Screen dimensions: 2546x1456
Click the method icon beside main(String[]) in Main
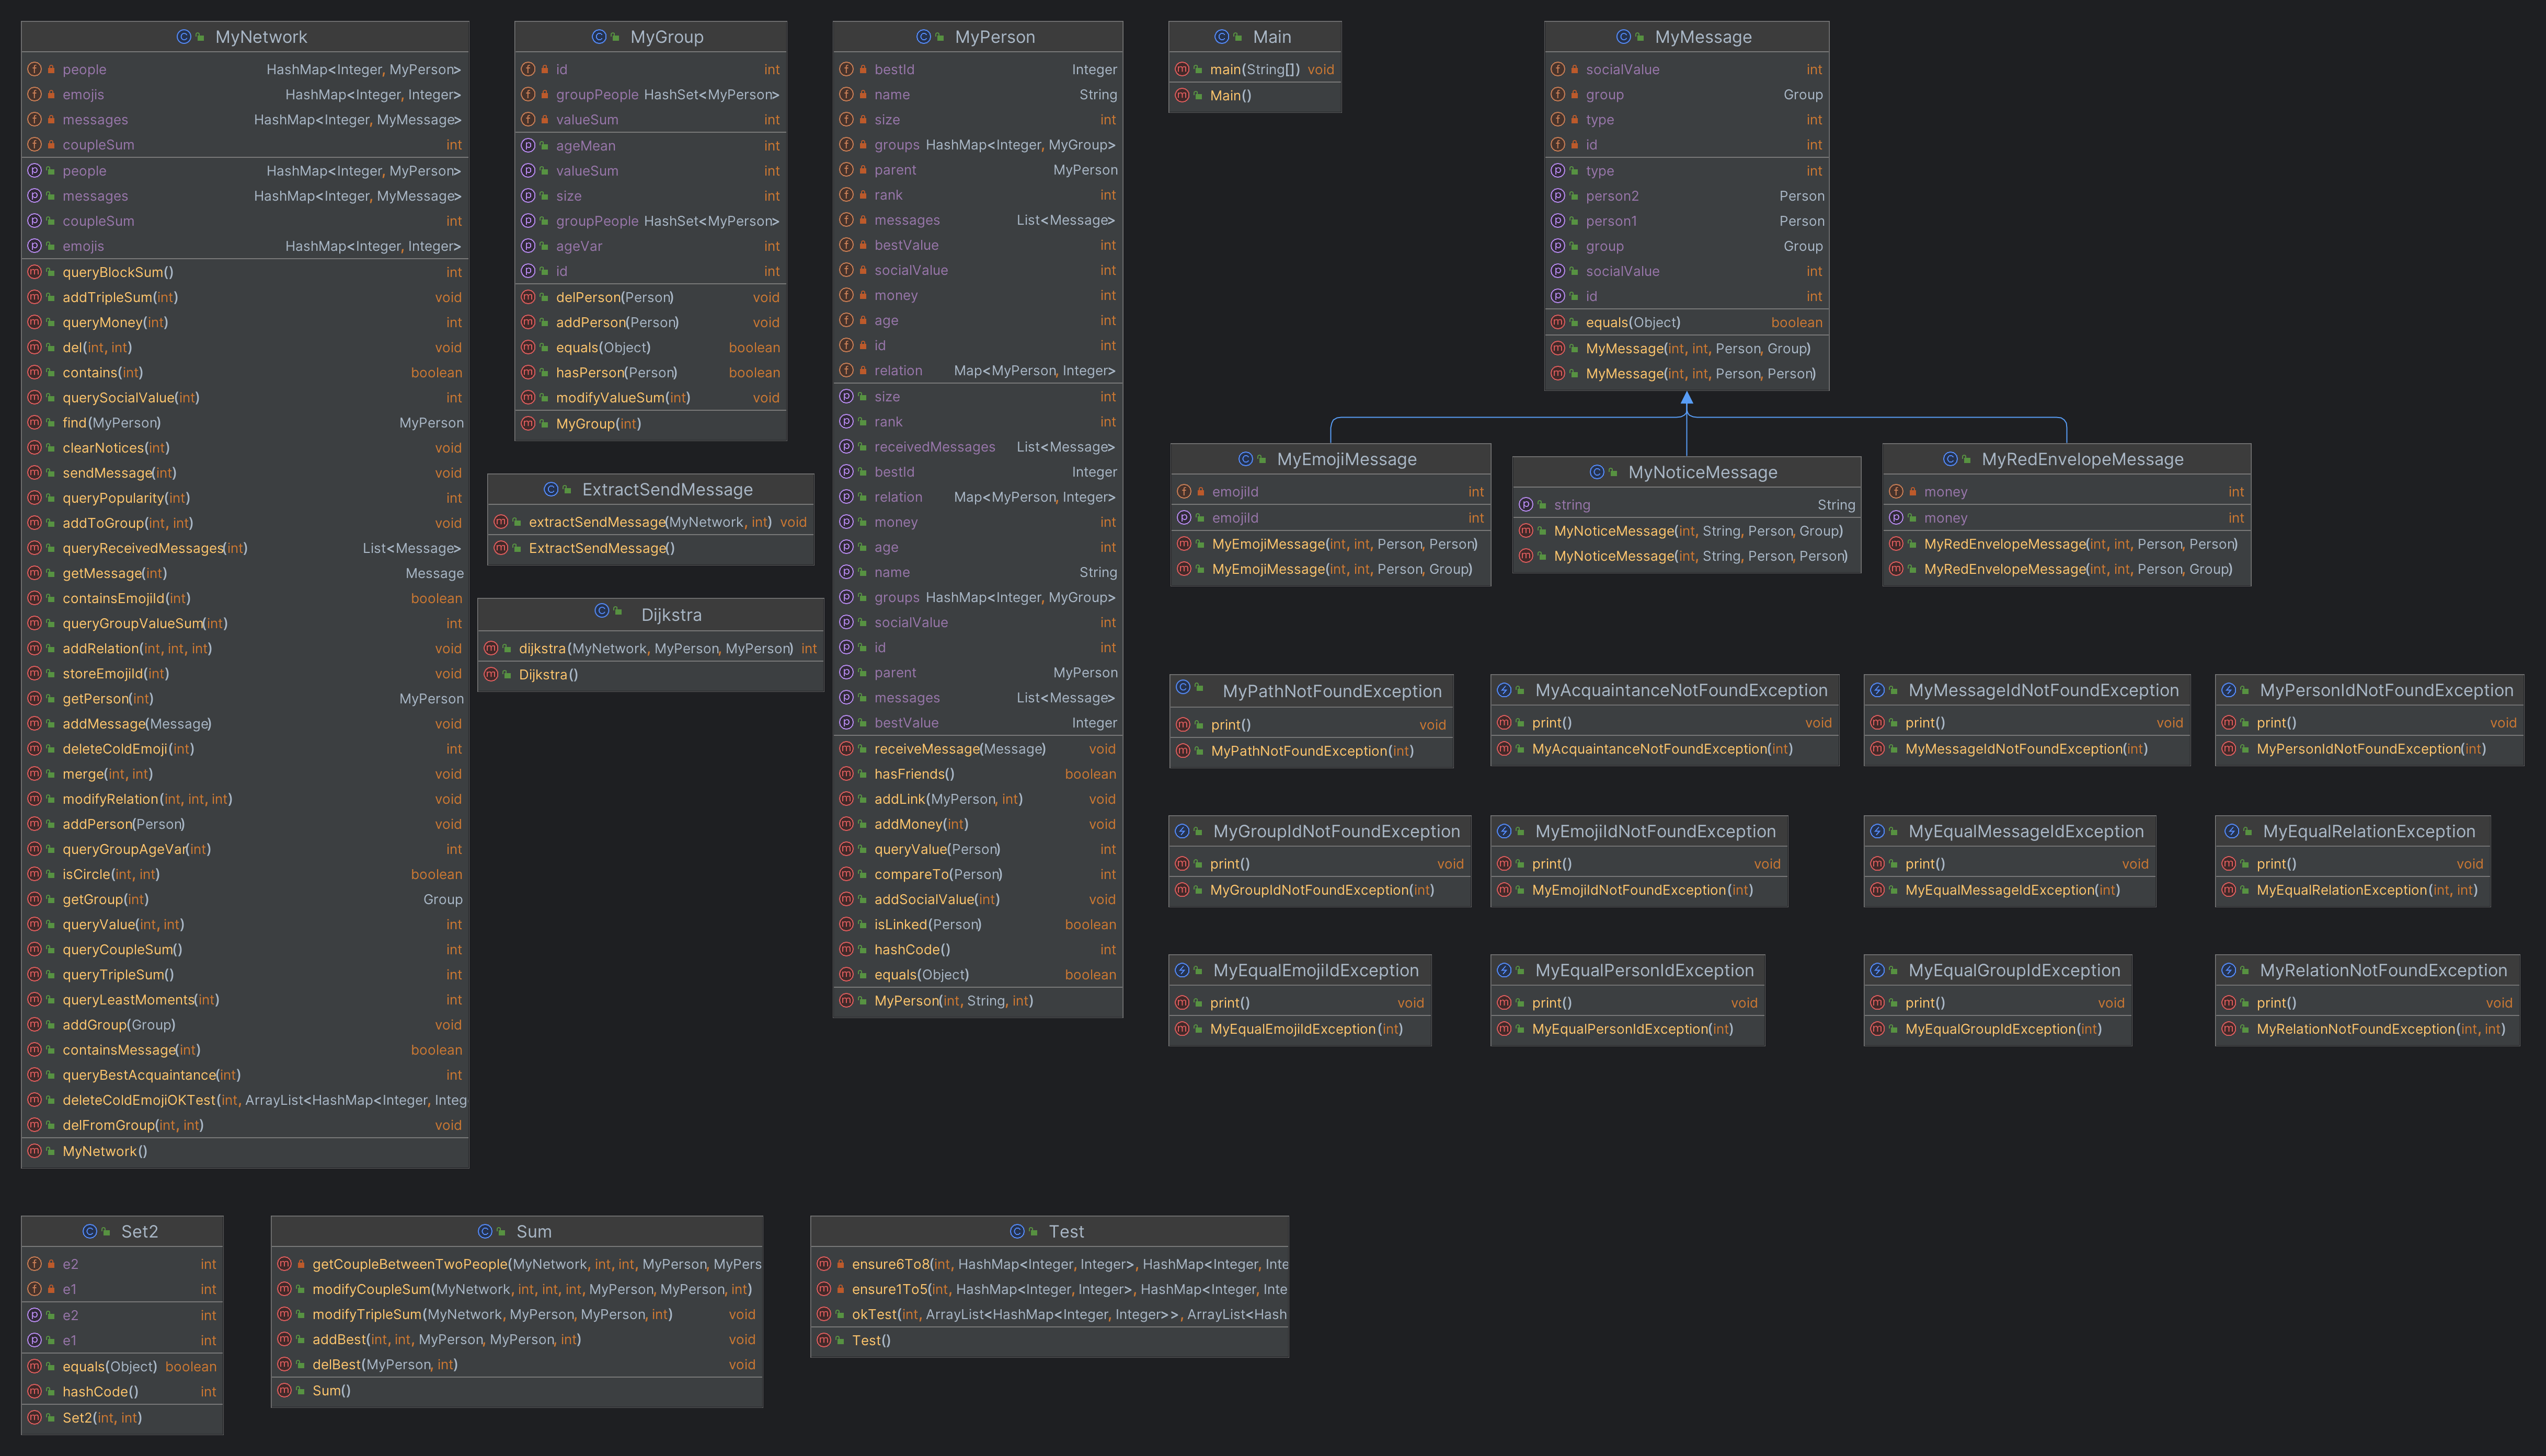(x=1183, y=69)
